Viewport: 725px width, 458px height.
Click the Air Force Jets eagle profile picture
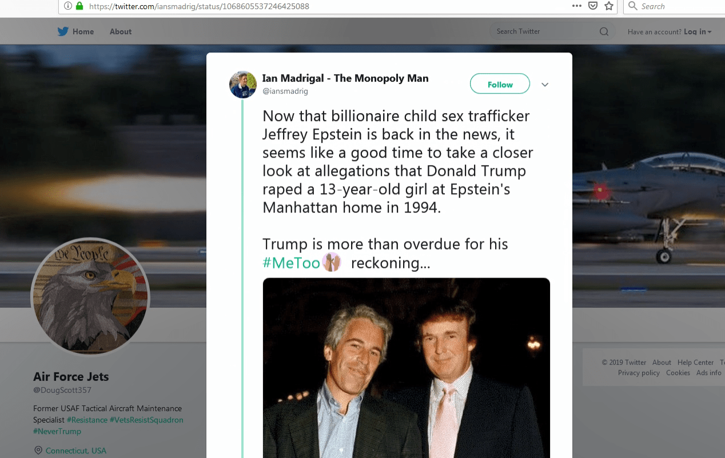click(x=90, y=297)
